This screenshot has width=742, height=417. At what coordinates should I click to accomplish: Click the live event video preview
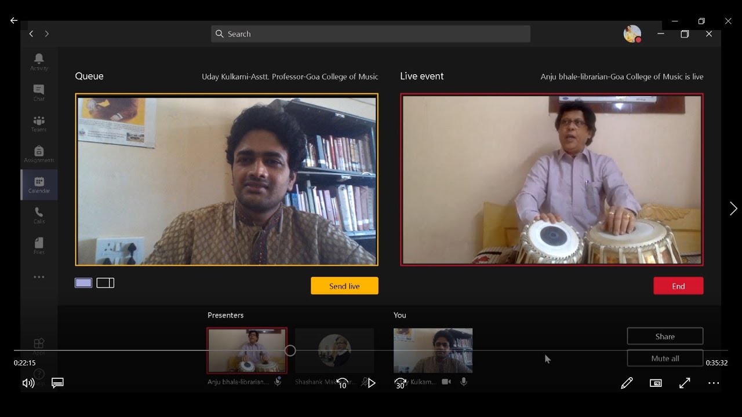coord(552,180)
